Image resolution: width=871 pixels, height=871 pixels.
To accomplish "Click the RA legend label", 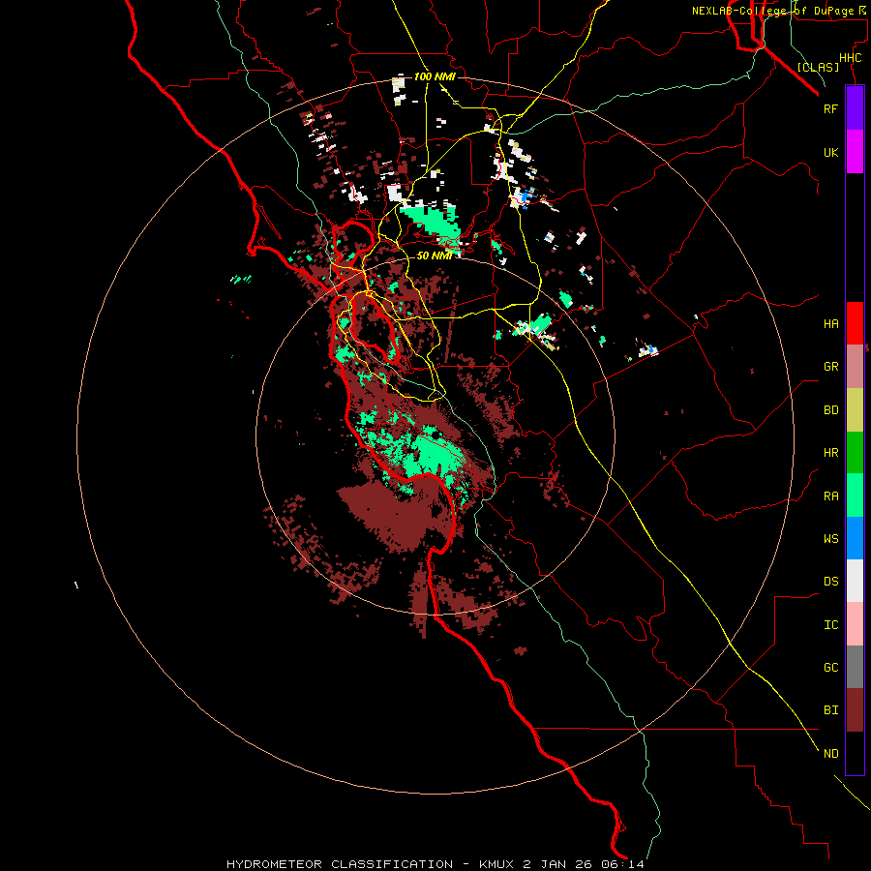I will click(830, 496).
